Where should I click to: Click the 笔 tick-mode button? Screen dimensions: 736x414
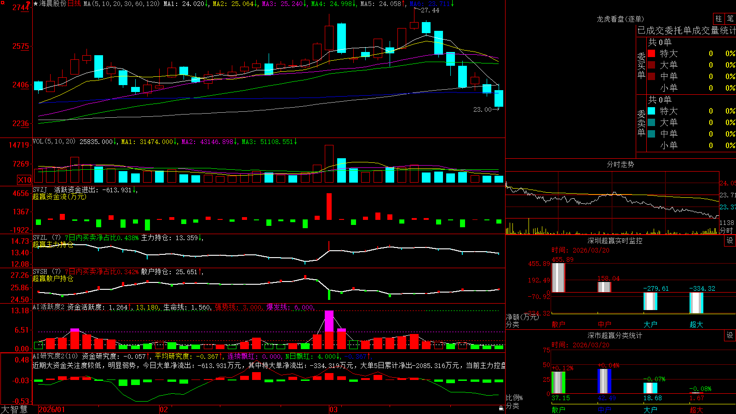coord(730,18)
